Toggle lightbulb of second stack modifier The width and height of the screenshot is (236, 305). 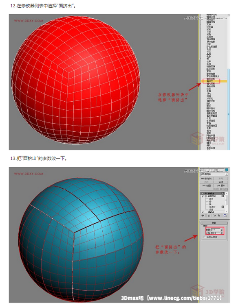(x=203, y=196)
